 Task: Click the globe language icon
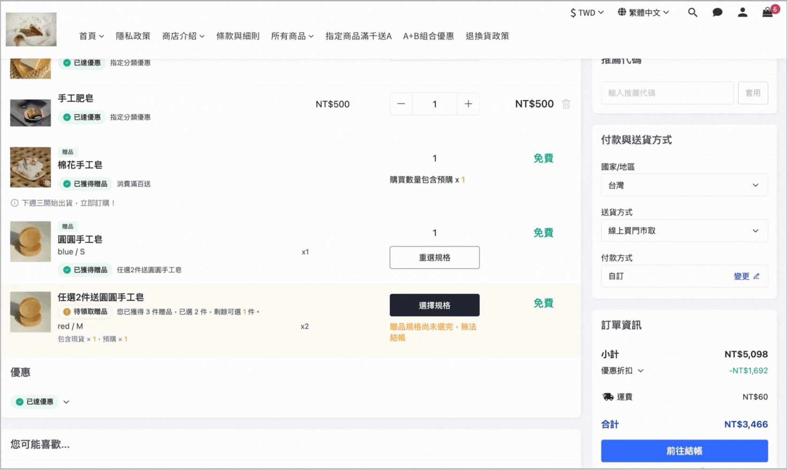(x=621, y=12)
